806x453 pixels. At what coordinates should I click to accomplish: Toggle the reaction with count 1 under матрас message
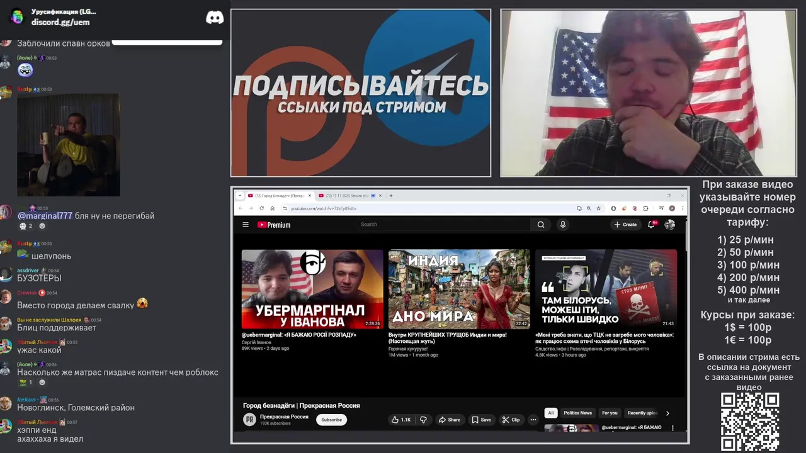click(x=26, y=382)
